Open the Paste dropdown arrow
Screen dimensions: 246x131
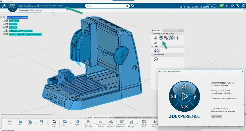(x=35, y=124)
